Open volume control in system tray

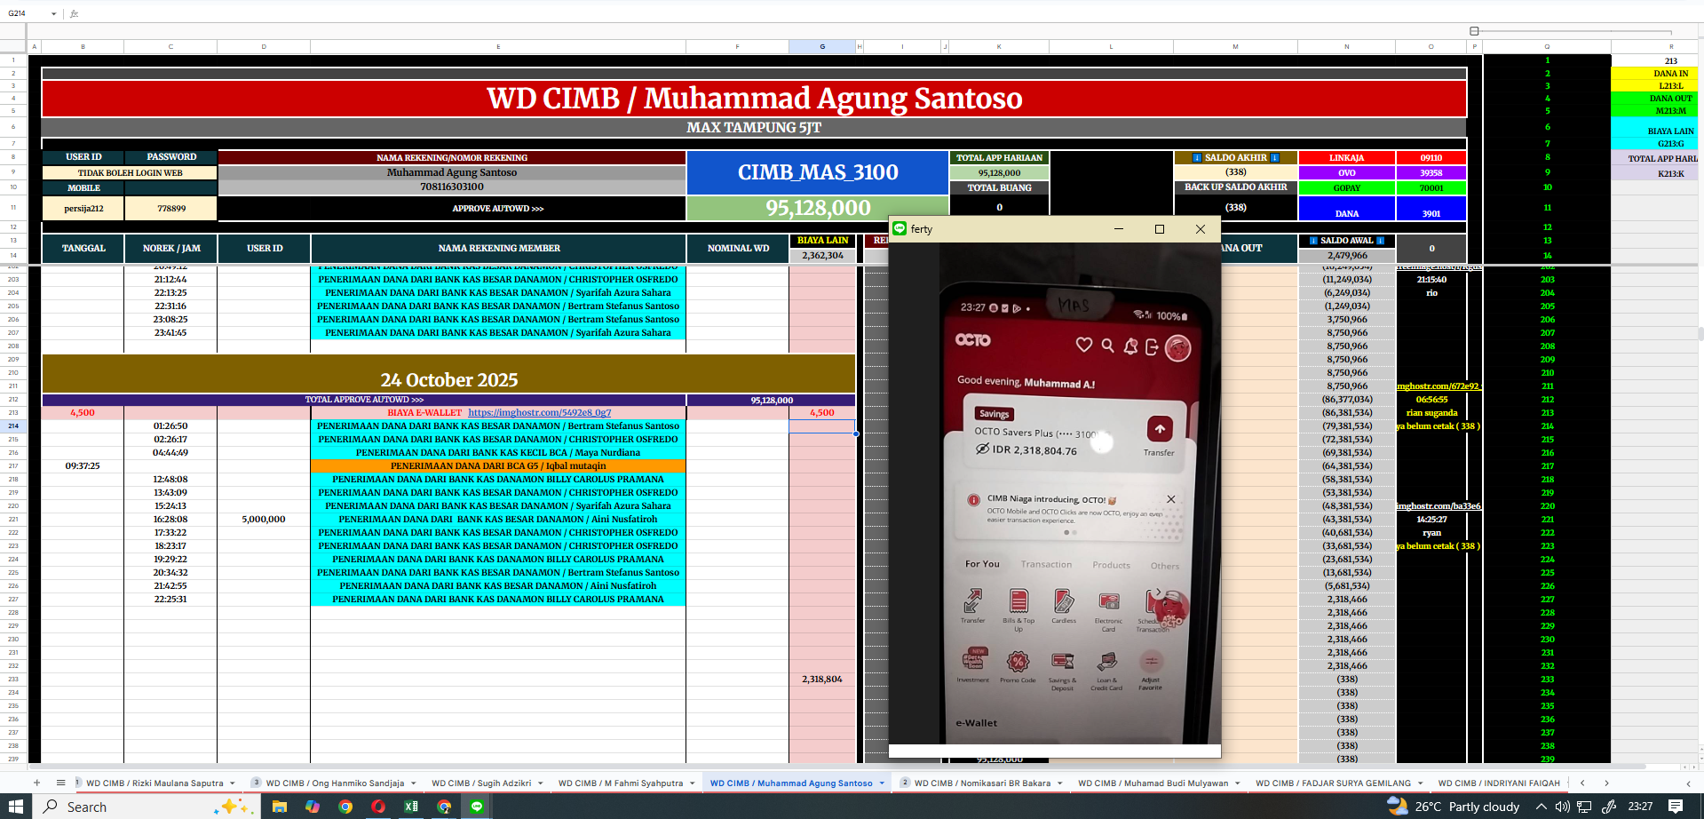pos(1562,807)
